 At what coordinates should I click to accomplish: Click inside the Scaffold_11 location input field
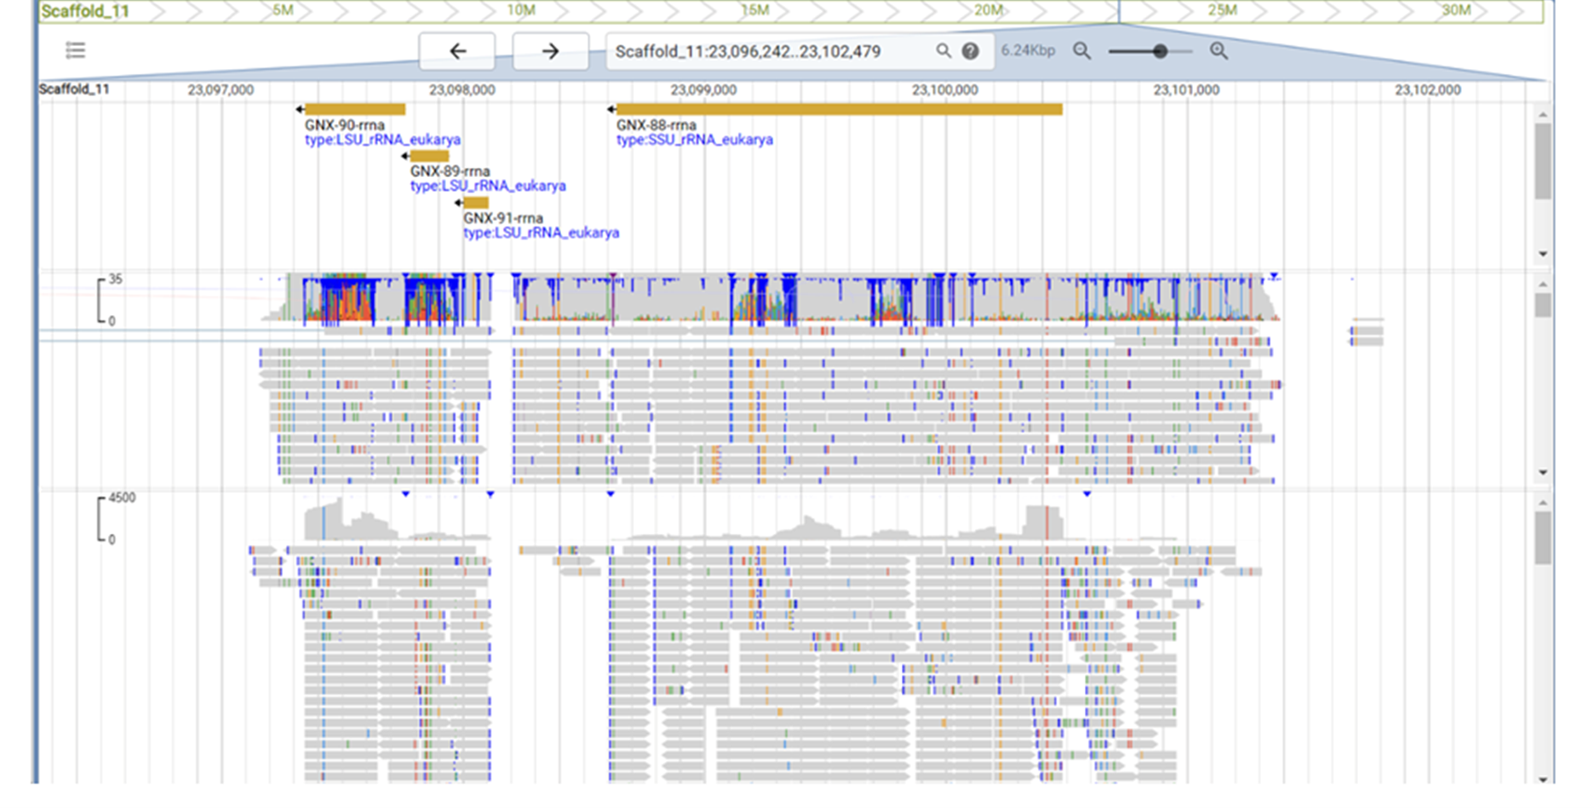[749, 51]
